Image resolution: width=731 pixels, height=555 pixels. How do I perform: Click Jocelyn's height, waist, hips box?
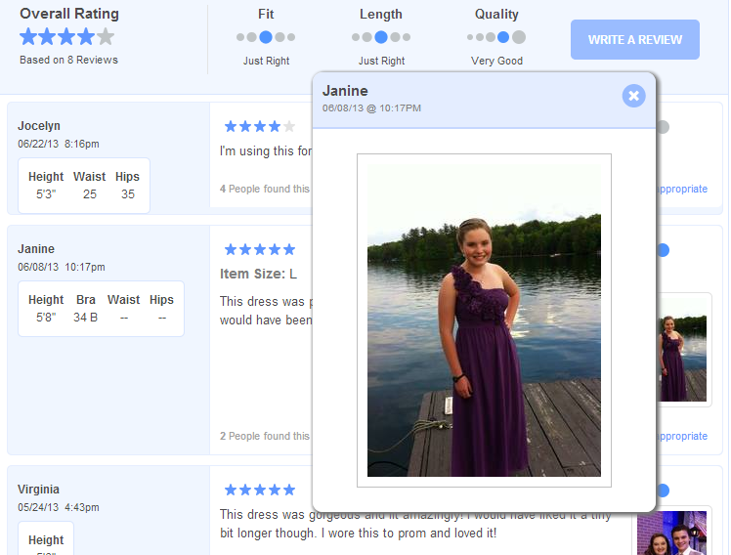(x=84, y=186)
